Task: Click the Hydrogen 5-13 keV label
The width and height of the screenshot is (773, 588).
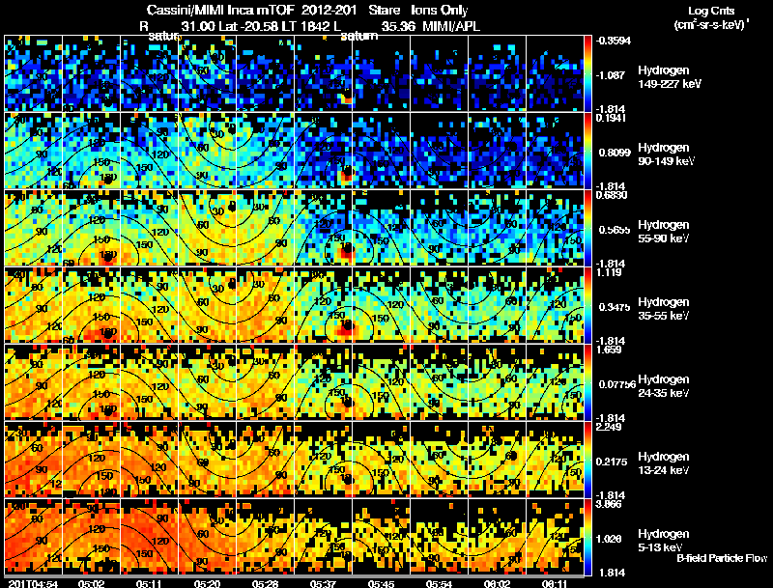Action: pyautogui.click(x=664, y=541)
